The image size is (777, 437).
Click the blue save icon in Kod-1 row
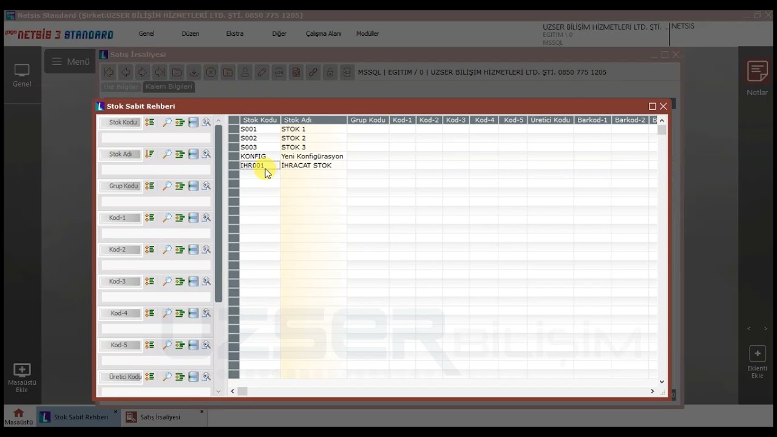click(x=193, y=217)
